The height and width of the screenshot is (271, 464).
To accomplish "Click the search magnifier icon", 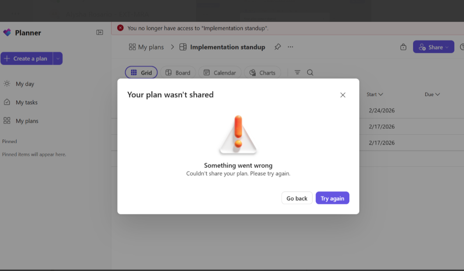I will point(310,72).
